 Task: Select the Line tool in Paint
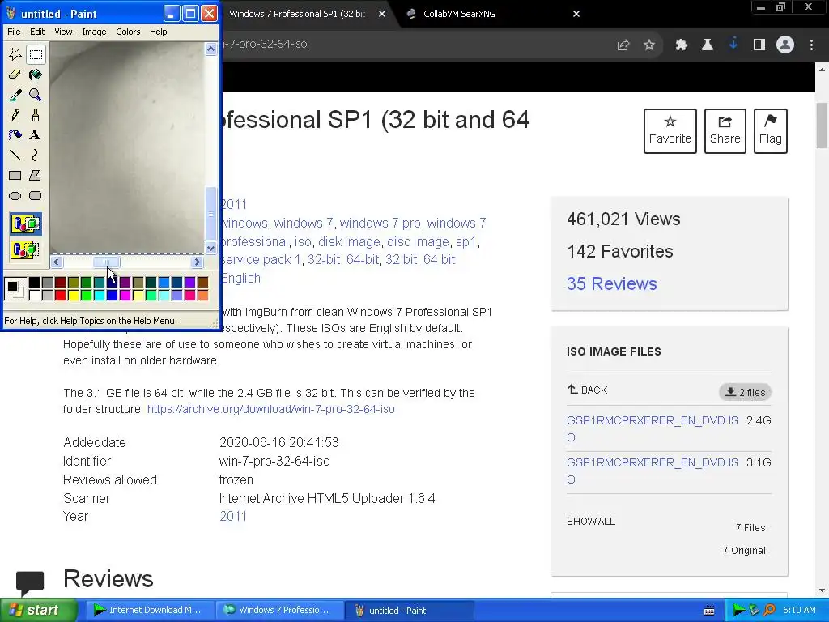pos(15,155)
